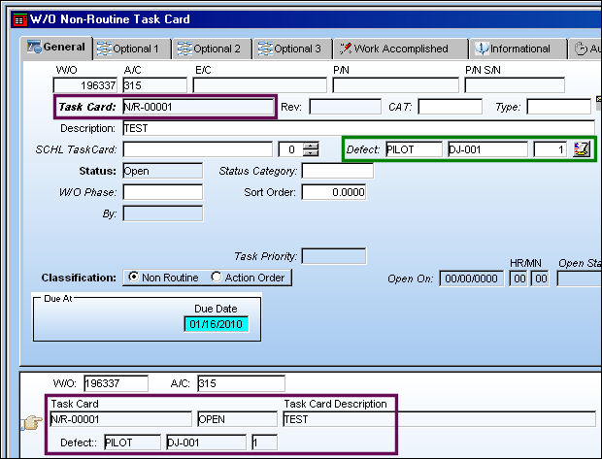Click the lower A/C field 315
Image resolution: width=602 pixels, height=459 pixels.
point(241,383)
